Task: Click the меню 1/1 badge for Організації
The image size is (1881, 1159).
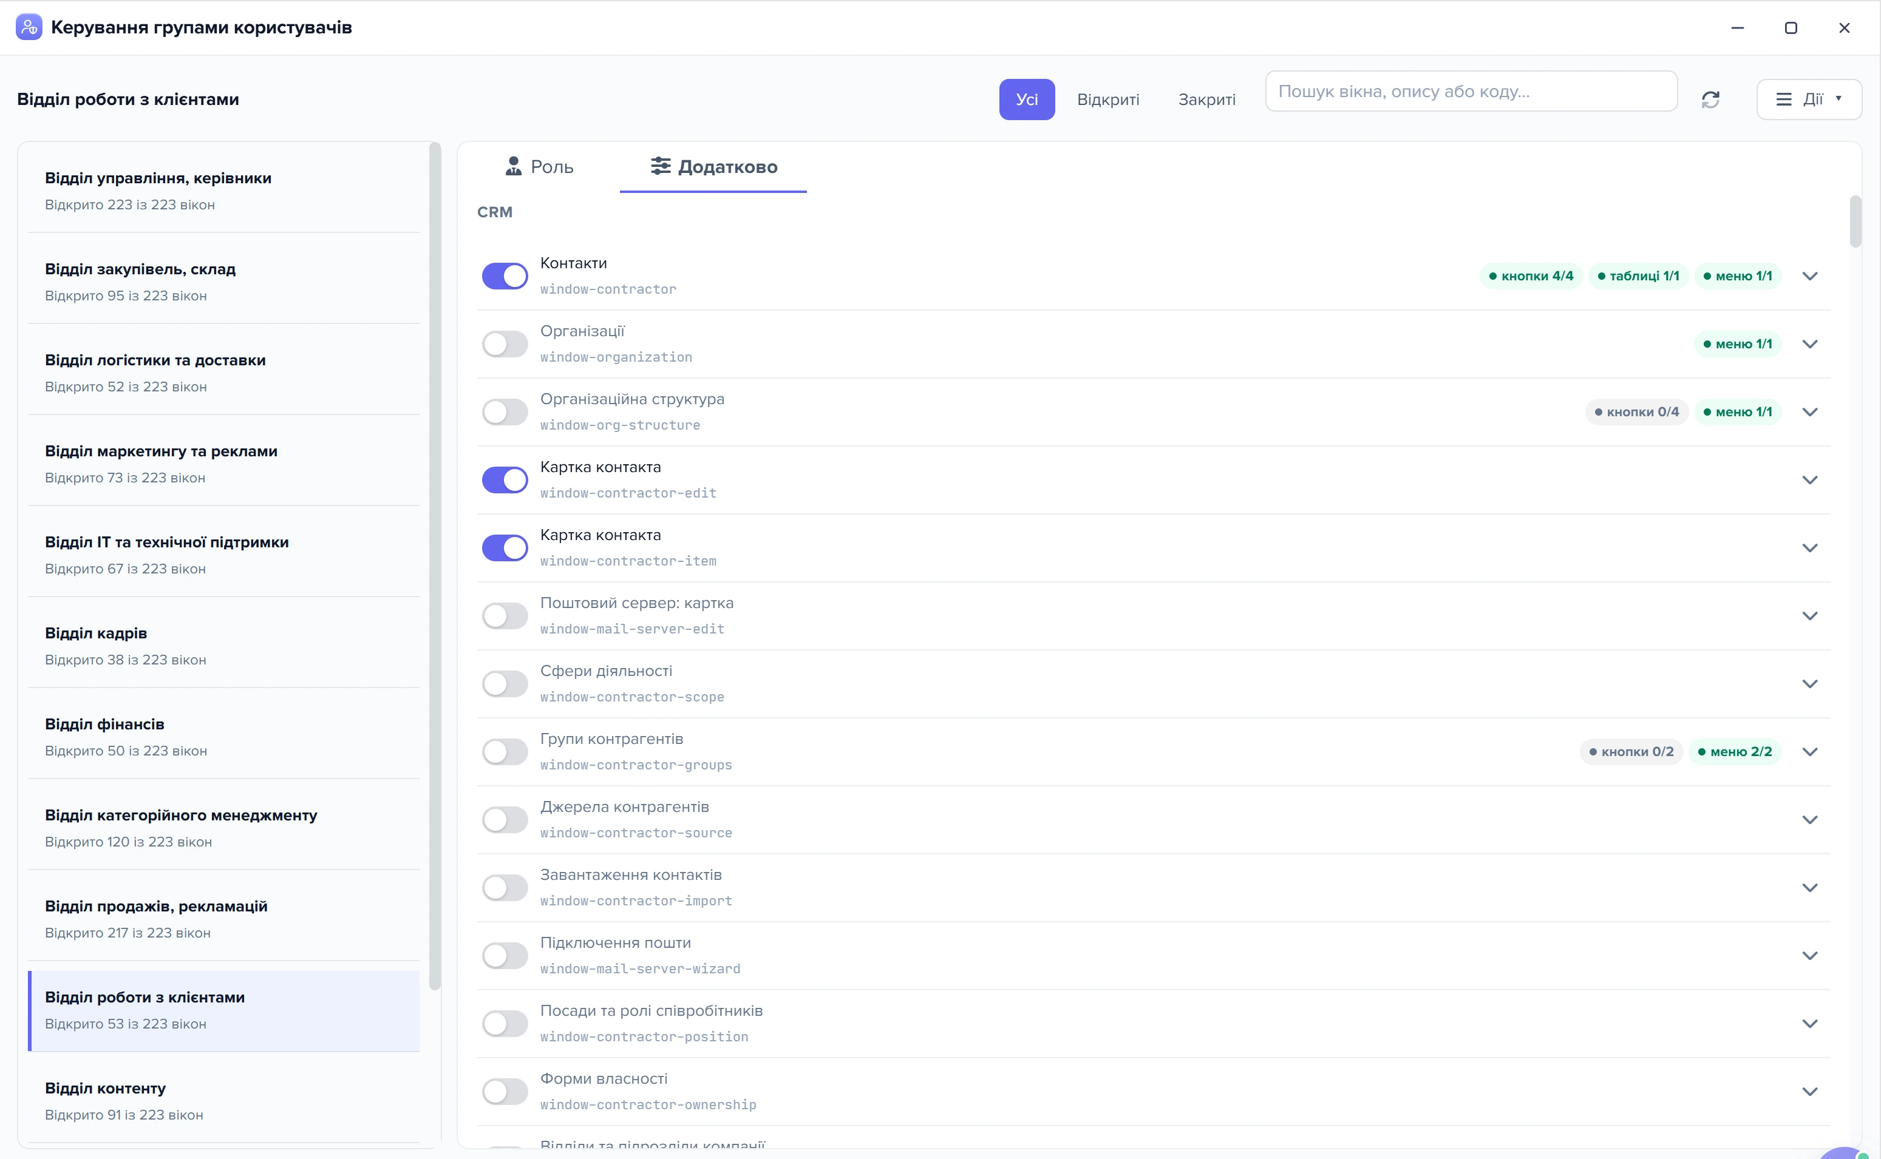Action: tap(1738, 344)
